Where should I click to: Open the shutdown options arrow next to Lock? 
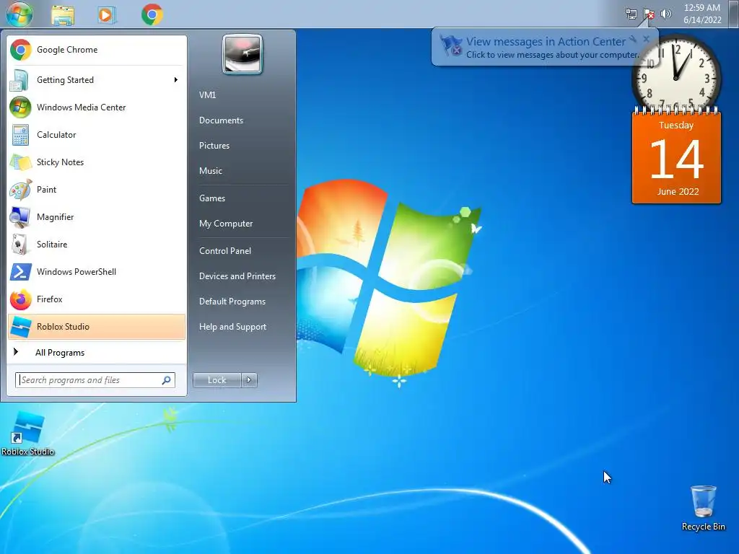(249, 380)
